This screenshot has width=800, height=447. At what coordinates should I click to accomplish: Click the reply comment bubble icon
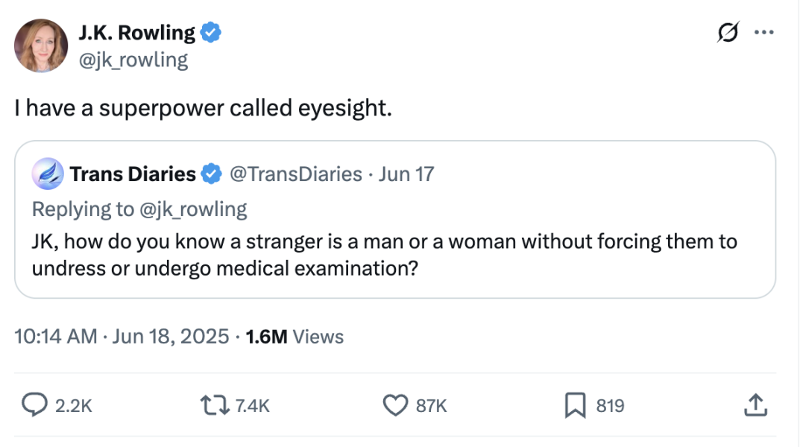(x=34, y=405)
